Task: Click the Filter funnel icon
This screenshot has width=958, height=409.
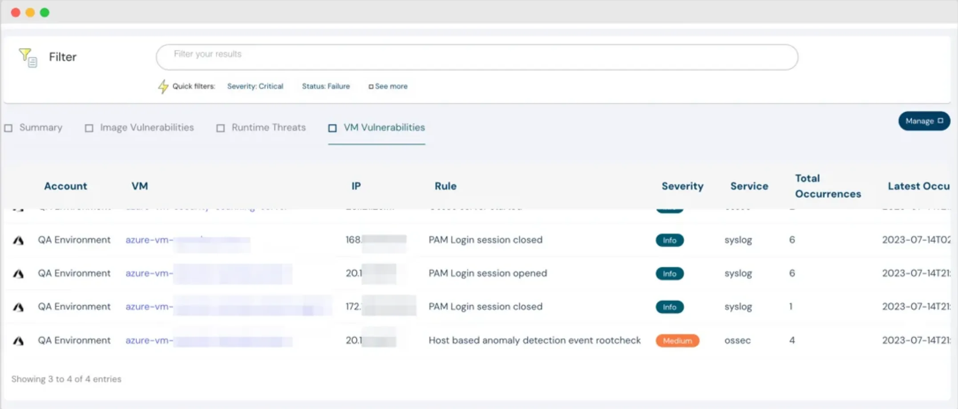Action: pyautogui.click(x=27, y=57)
